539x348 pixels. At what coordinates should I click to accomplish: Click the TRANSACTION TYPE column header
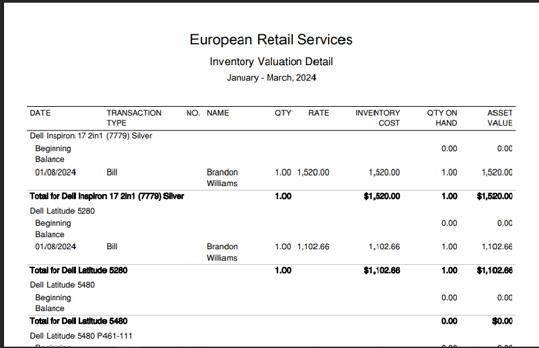coord(134,118)
